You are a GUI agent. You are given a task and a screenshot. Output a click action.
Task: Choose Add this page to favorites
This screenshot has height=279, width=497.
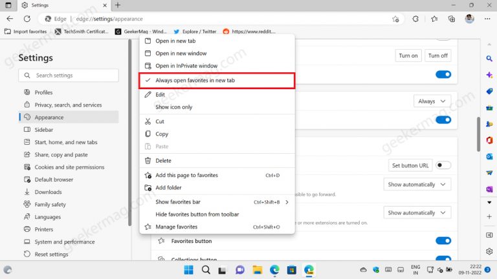(217, 175)
